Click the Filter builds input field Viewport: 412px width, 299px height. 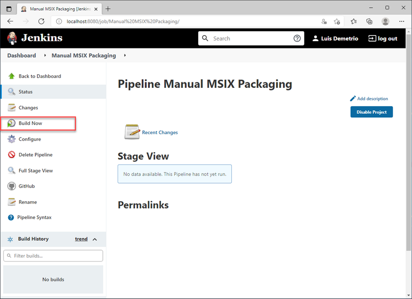[53, 256]
